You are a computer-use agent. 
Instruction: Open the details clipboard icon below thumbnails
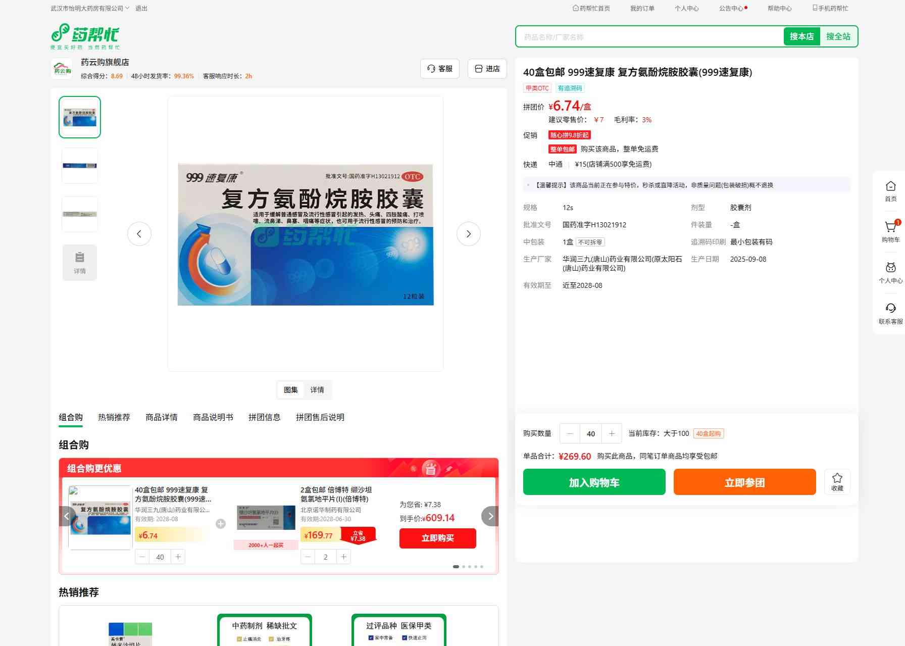80,262
